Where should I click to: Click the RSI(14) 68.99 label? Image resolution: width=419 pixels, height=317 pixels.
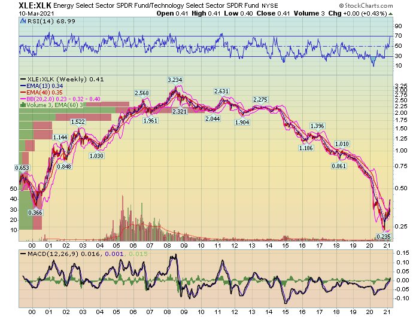(51, 21)
